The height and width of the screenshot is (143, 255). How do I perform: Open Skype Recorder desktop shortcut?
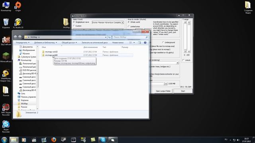pos(6,127)
